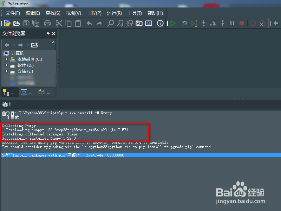Stop execution with red square
The height and width of the screenshot is (211, 281).
click(242, 23)
